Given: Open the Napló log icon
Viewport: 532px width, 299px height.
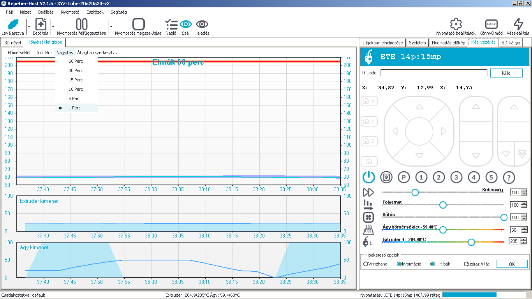Looking at the screenshot, I should pos(171,25).
